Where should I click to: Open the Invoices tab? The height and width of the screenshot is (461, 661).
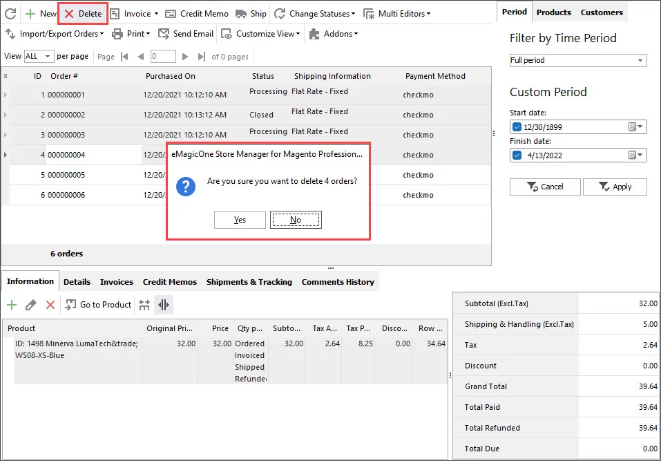[116, 282]
